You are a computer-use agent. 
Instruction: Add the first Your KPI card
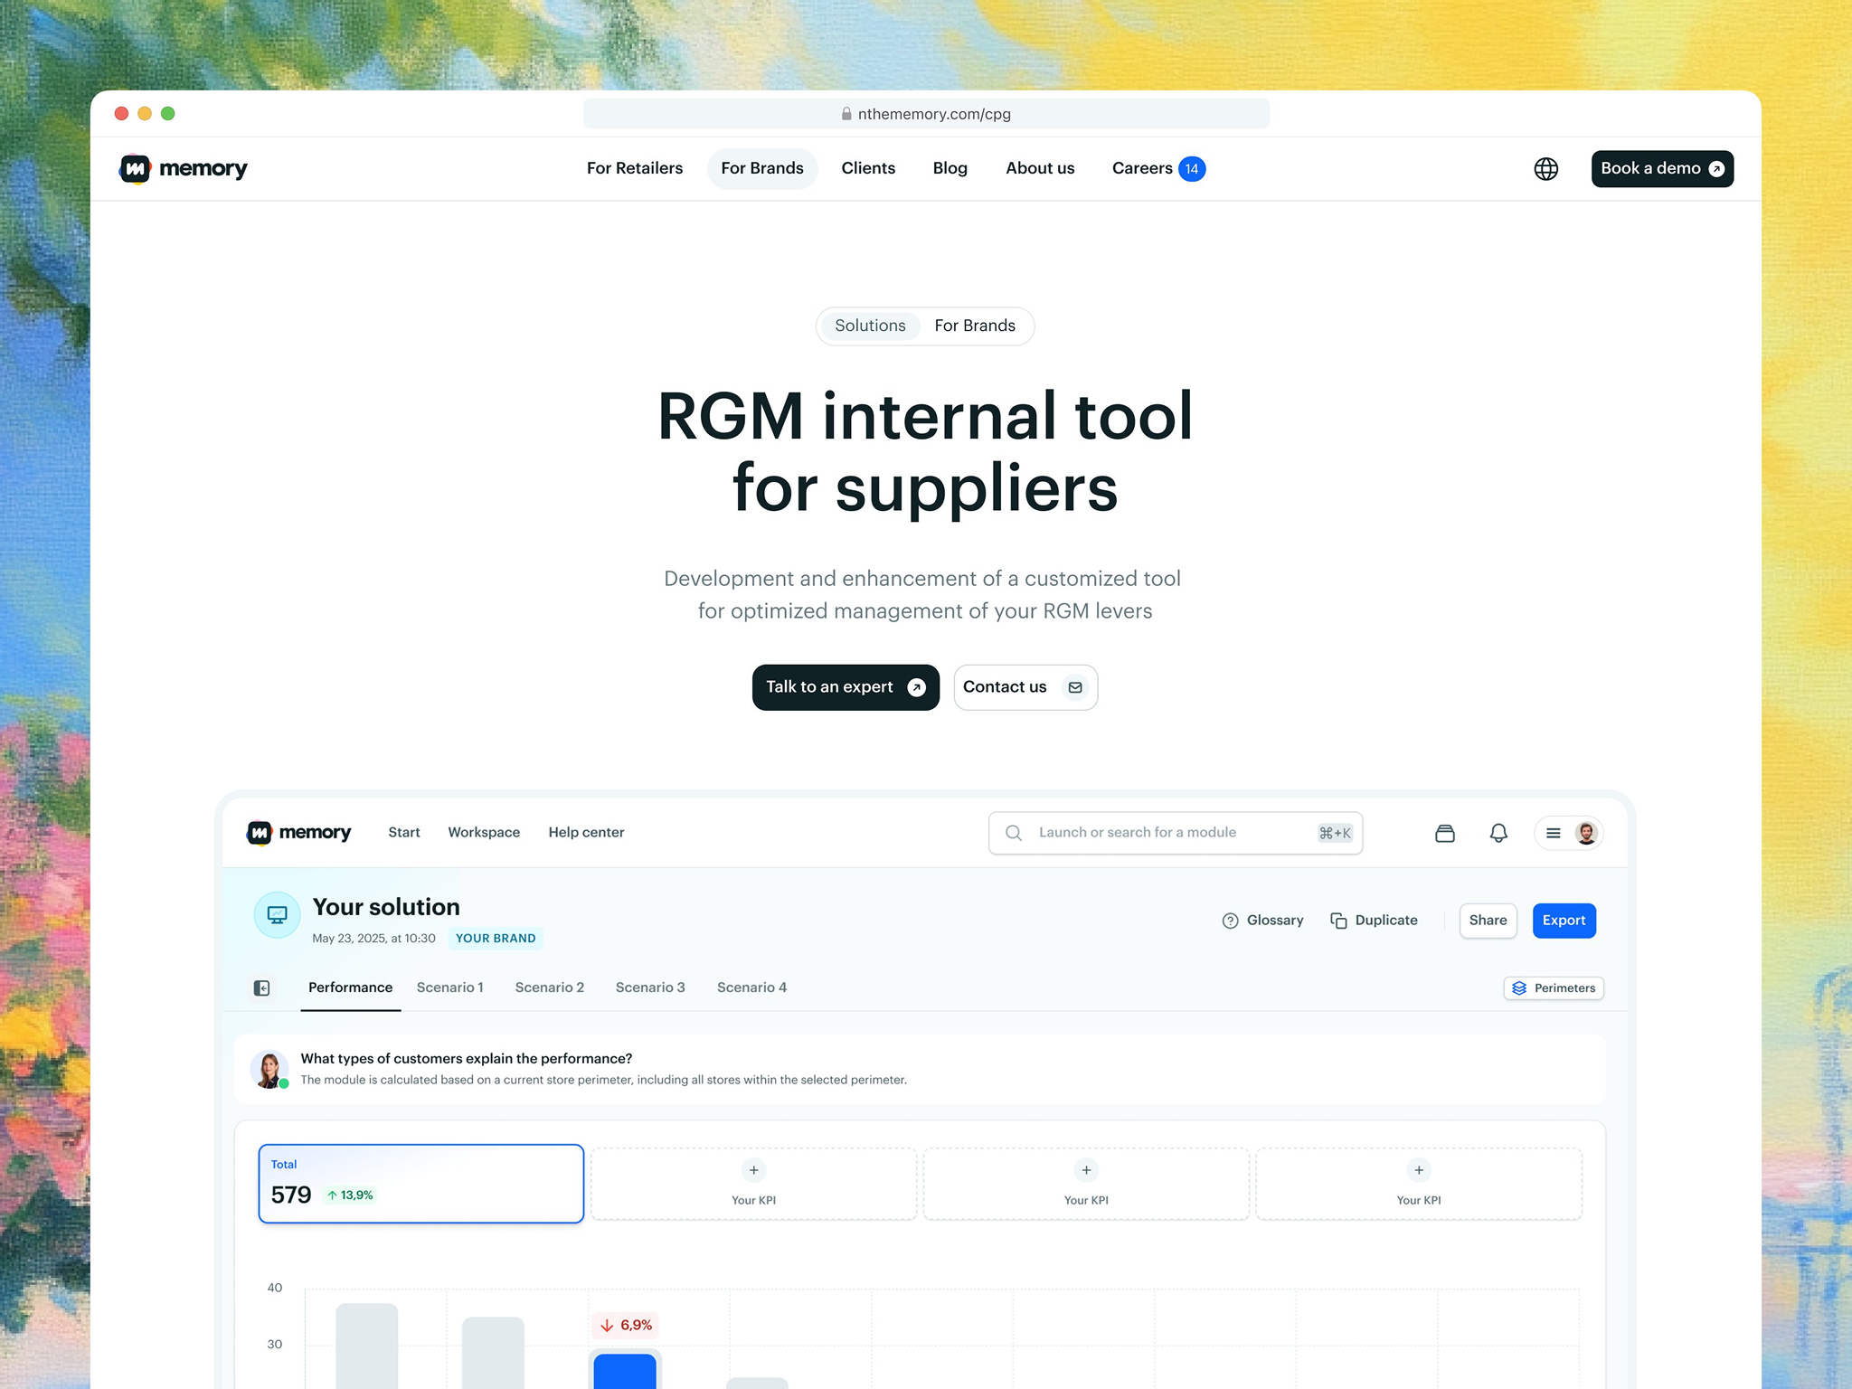[x=753, y=1184]
